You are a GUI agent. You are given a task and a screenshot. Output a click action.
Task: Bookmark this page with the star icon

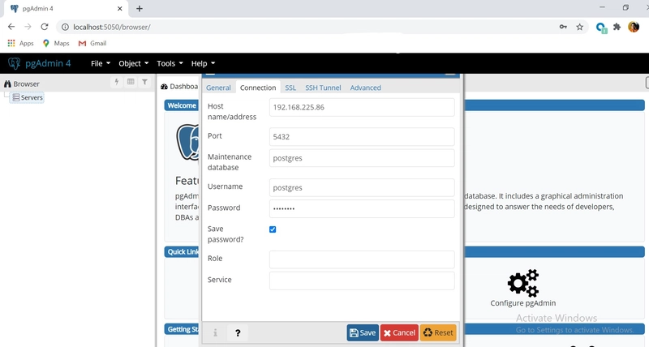[x=579, y=27]
